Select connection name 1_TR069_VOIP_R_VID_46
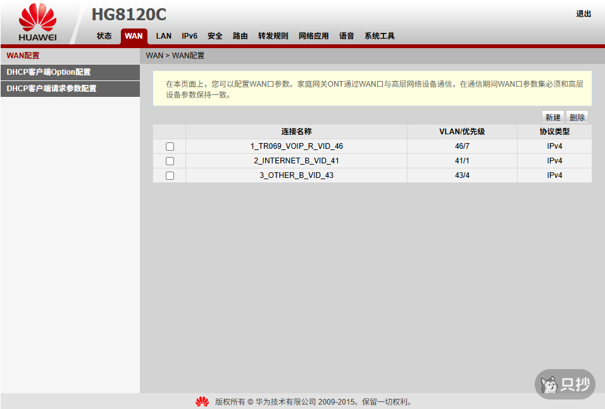605x409 pixels. [296, 146]
